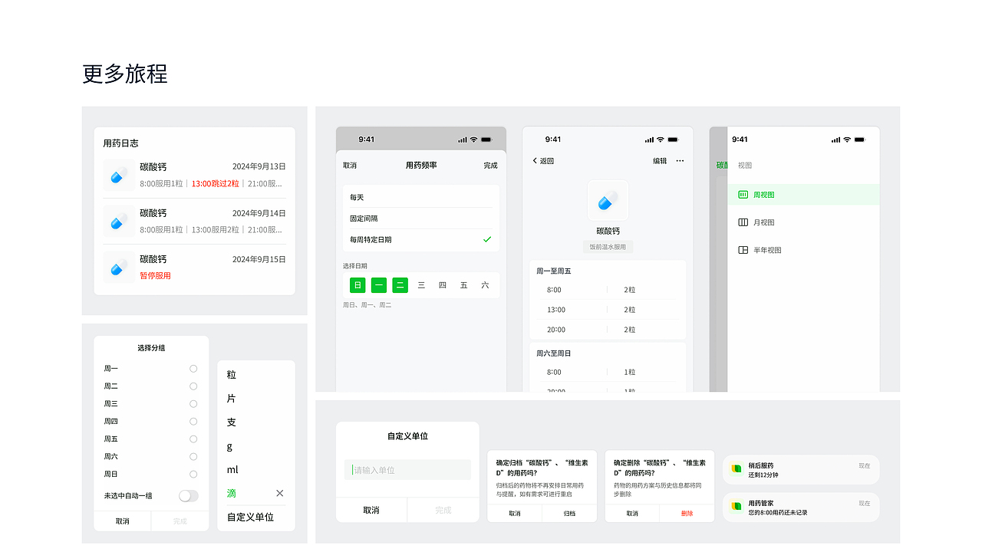982x552 pixels.
Task: Deselect the green 一 day chip
Action: (x=379, y=285)
